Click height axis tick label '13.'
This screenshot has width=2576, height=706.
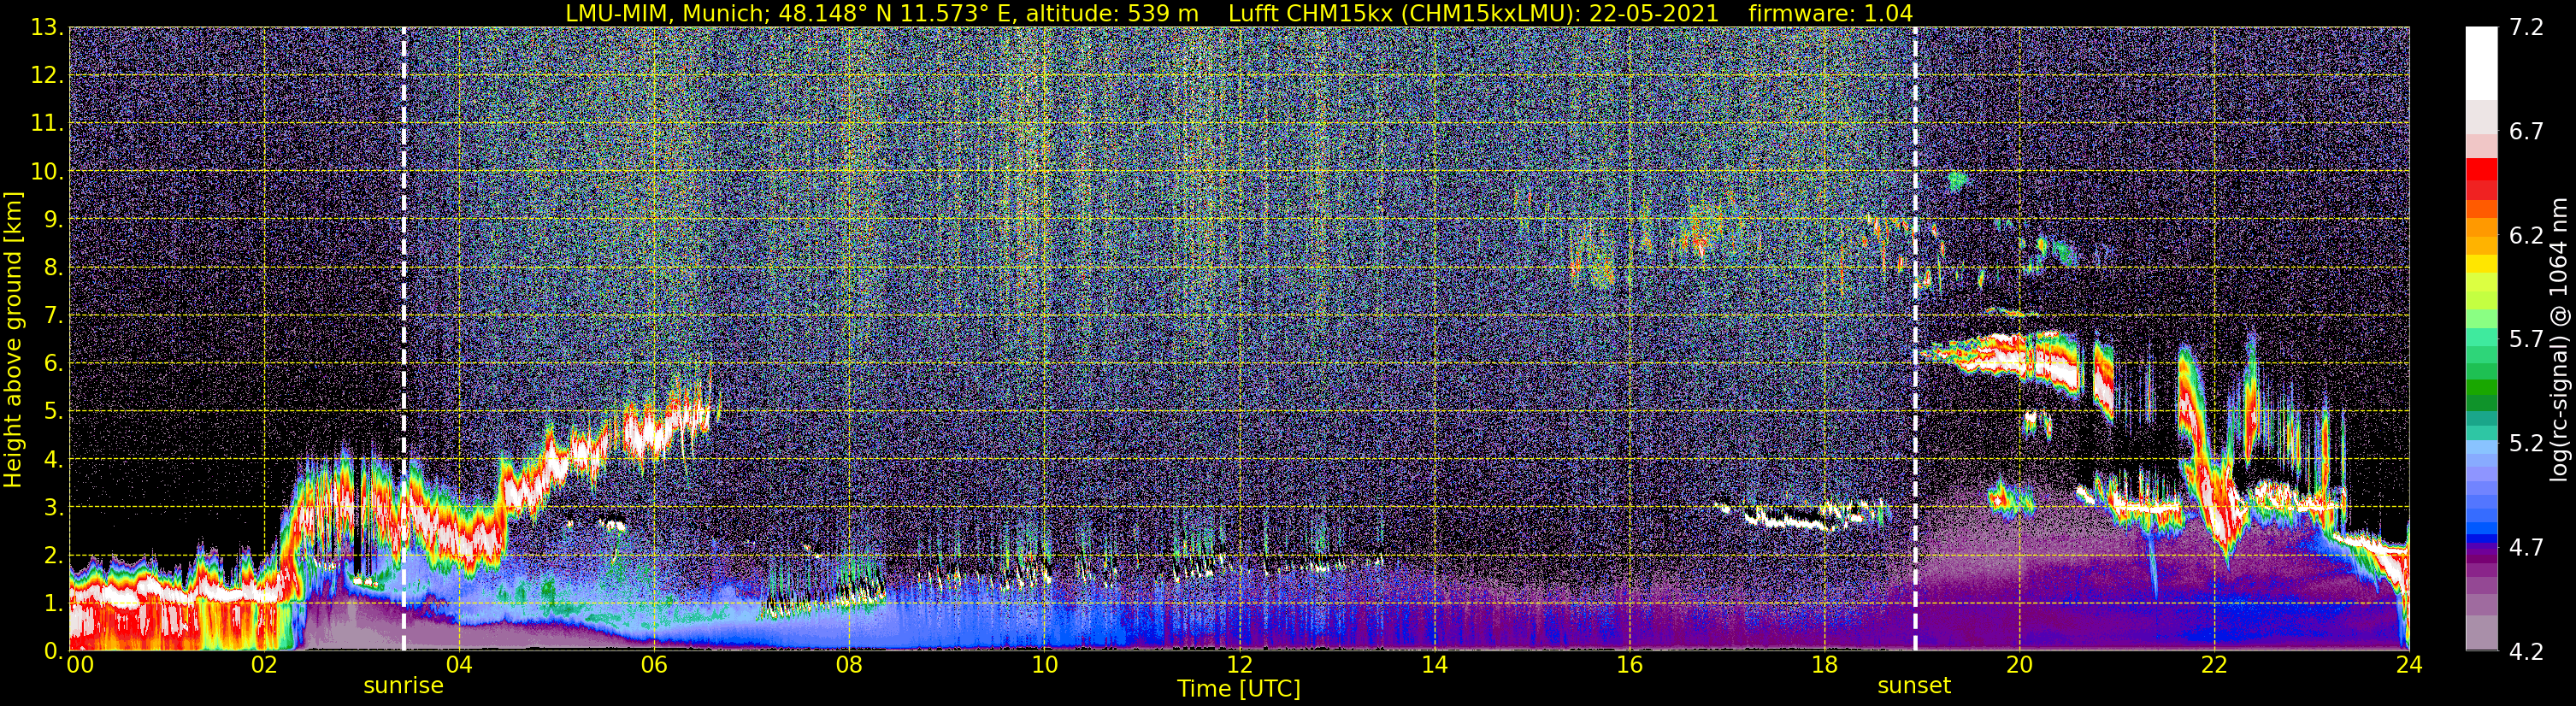[47, 28]
